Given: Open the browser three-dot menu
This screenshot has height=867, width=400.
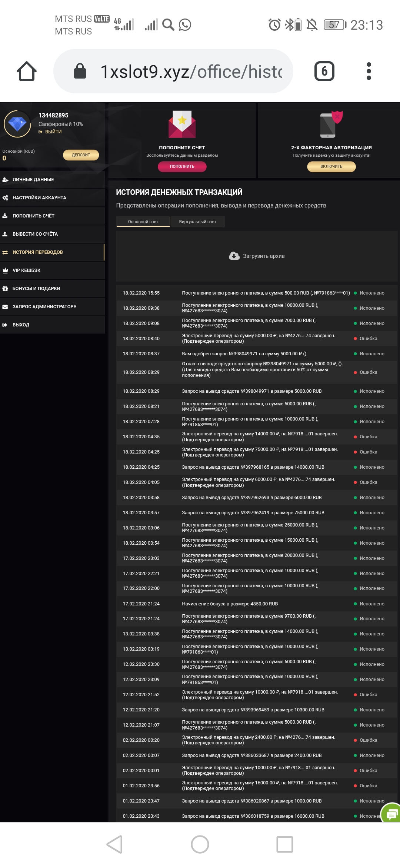Looking at the screenshot, I should pos(369,71).
